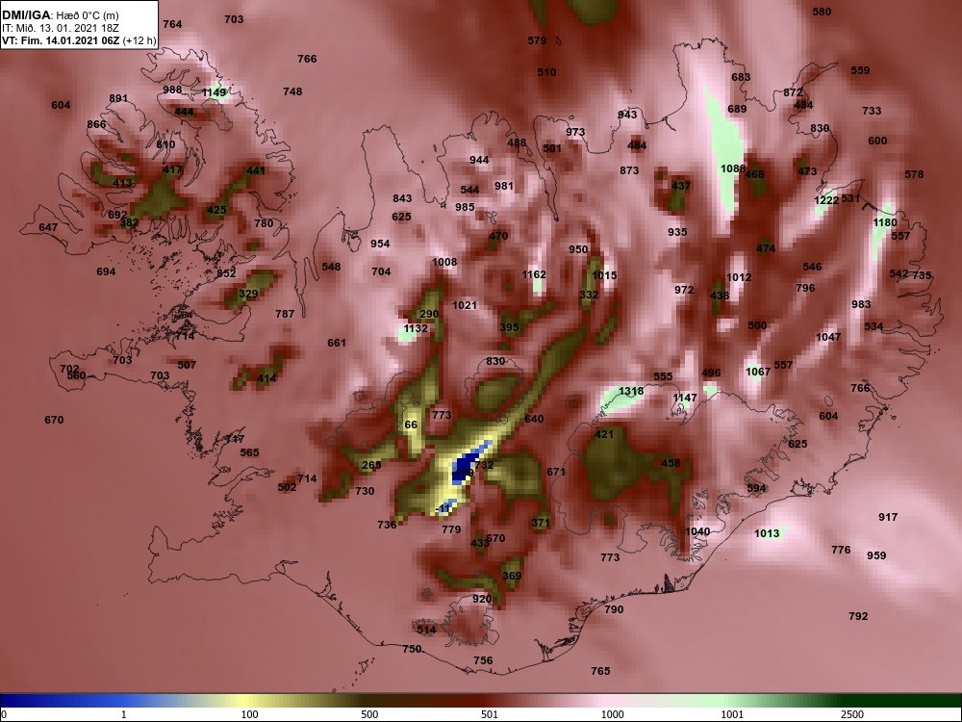The image size is (962, 722).
Task: Click the 891 height value
Action: coord(118,99)
